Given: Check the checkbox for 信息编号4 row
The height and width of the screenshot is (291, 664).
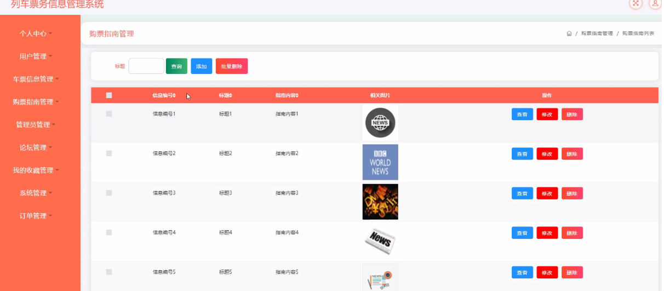Looking at the screenshot, I should click(x=109, y=232).
